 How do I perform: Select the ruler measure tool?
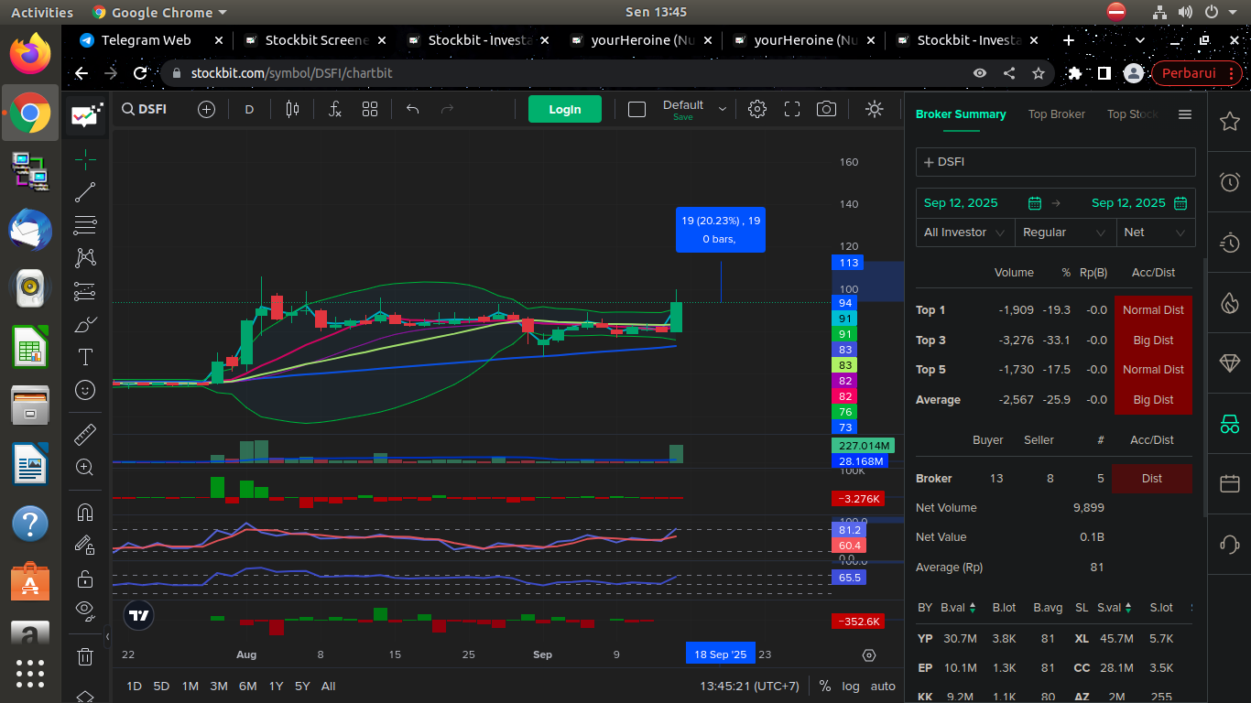[85, 434]
